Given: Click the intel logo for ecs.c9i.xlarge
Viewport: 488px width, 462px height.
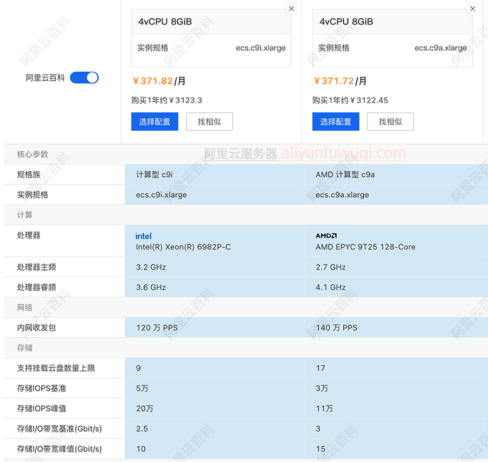Looking at the screenshot, I should [x=143, y=235].
